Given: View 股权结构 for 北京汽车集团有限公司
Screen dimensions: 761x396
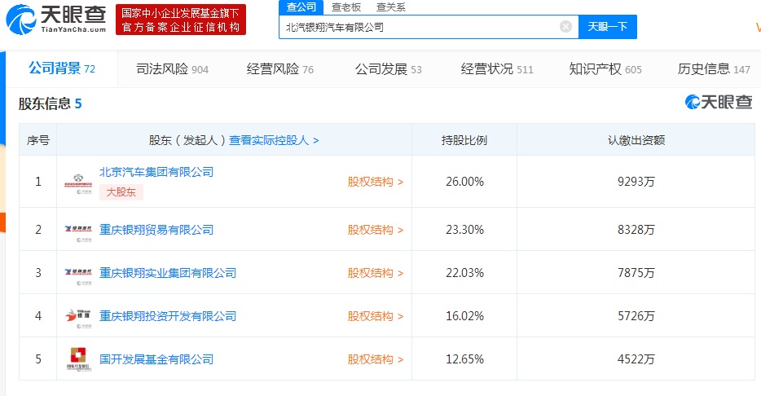Looking at the screenshot, I should [x=375, y=182].
